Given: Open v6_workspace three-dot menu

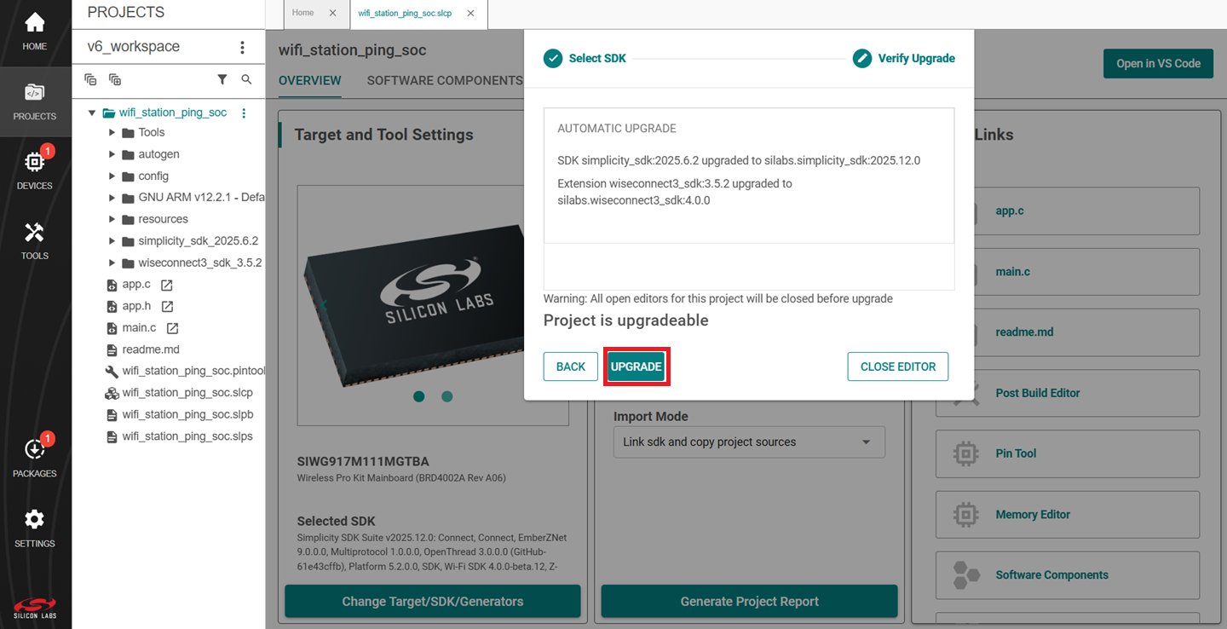Looking at the screenshot, I should [242, 47].
